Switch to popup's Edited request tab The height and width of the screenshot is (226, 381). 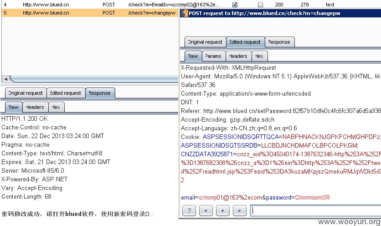[245, 42]
